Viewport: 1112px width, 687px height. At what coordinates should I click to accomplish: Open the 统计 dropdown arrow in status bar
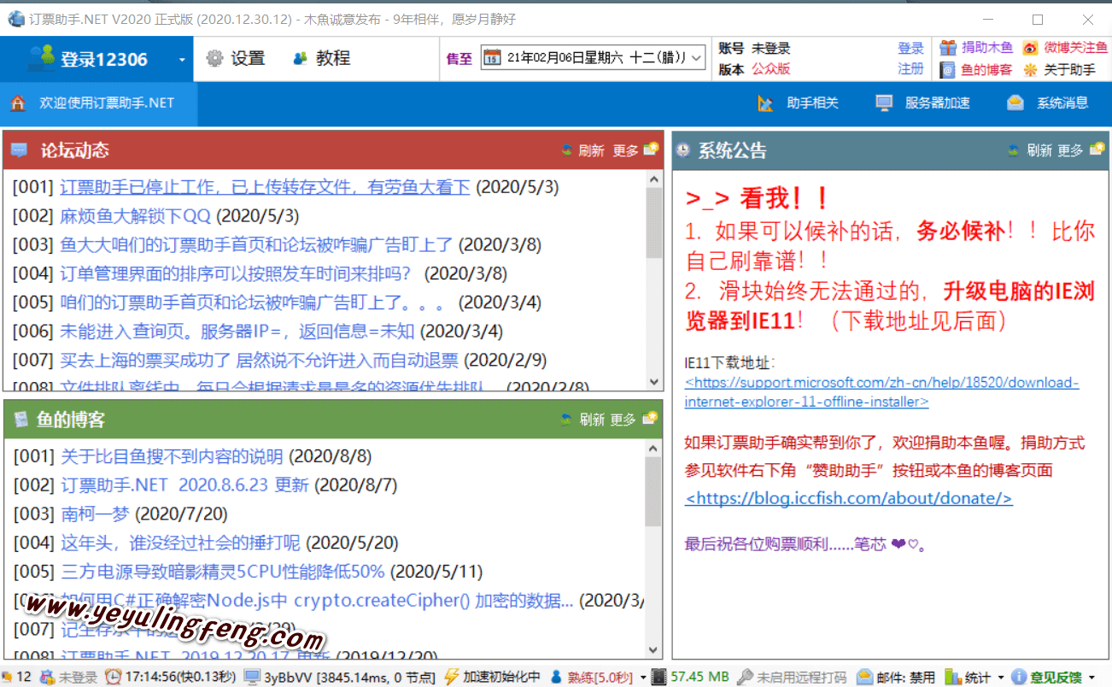(x=1000, y=678)
